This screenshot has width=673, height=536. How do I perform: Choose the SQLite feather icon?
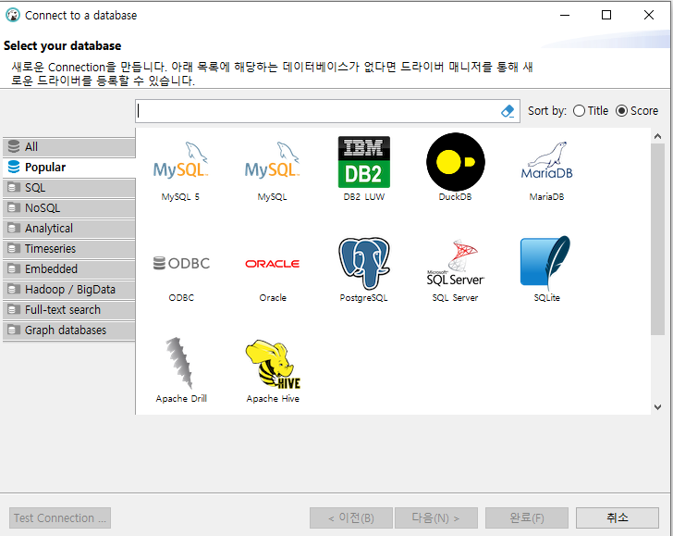tap(545, 262)
